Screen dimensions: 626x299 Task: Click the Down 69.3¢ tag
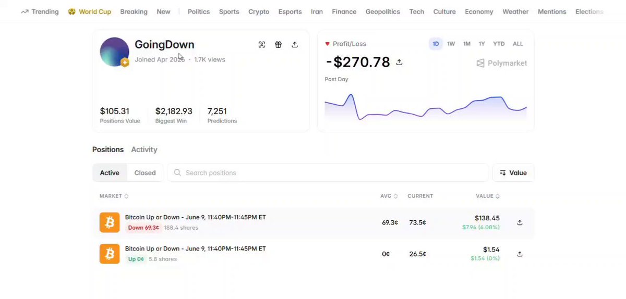coord(143,228)
